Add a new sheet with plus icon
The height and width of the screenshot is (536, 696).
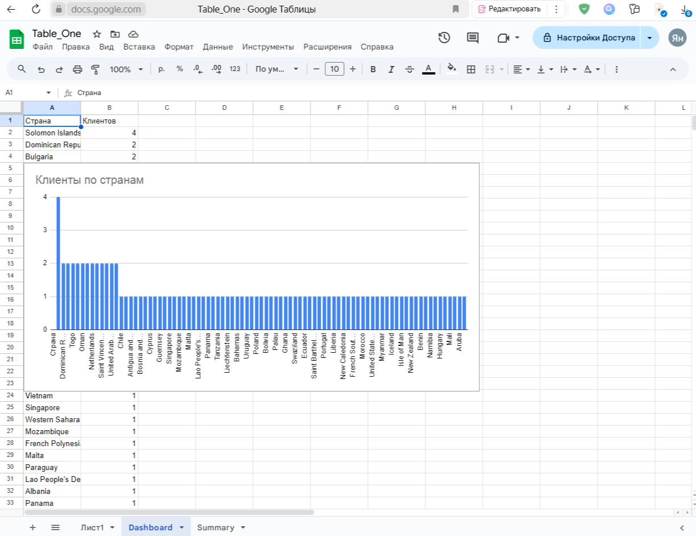32,527
